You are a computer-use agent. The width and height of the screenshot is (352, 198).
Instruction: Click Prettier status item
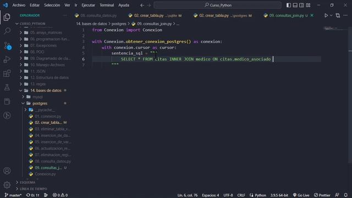coord(322,195)
